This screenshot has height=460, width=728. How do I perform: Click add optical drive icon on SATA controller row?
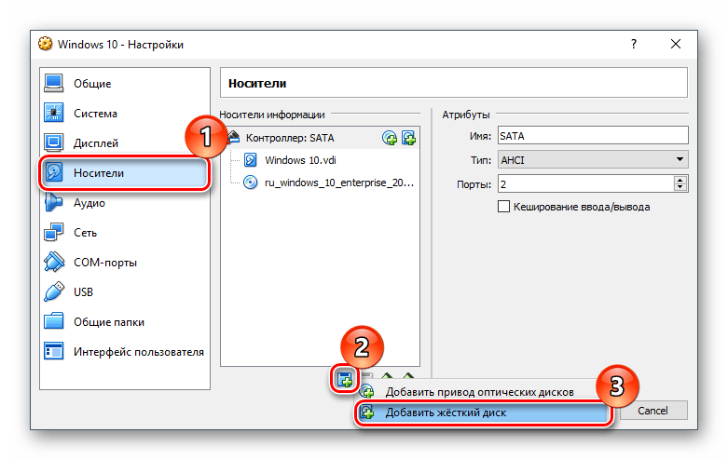click(390, 138)
